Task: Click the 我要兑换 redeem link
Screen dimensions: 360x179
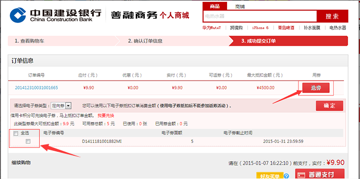Action: click(106, 115)
